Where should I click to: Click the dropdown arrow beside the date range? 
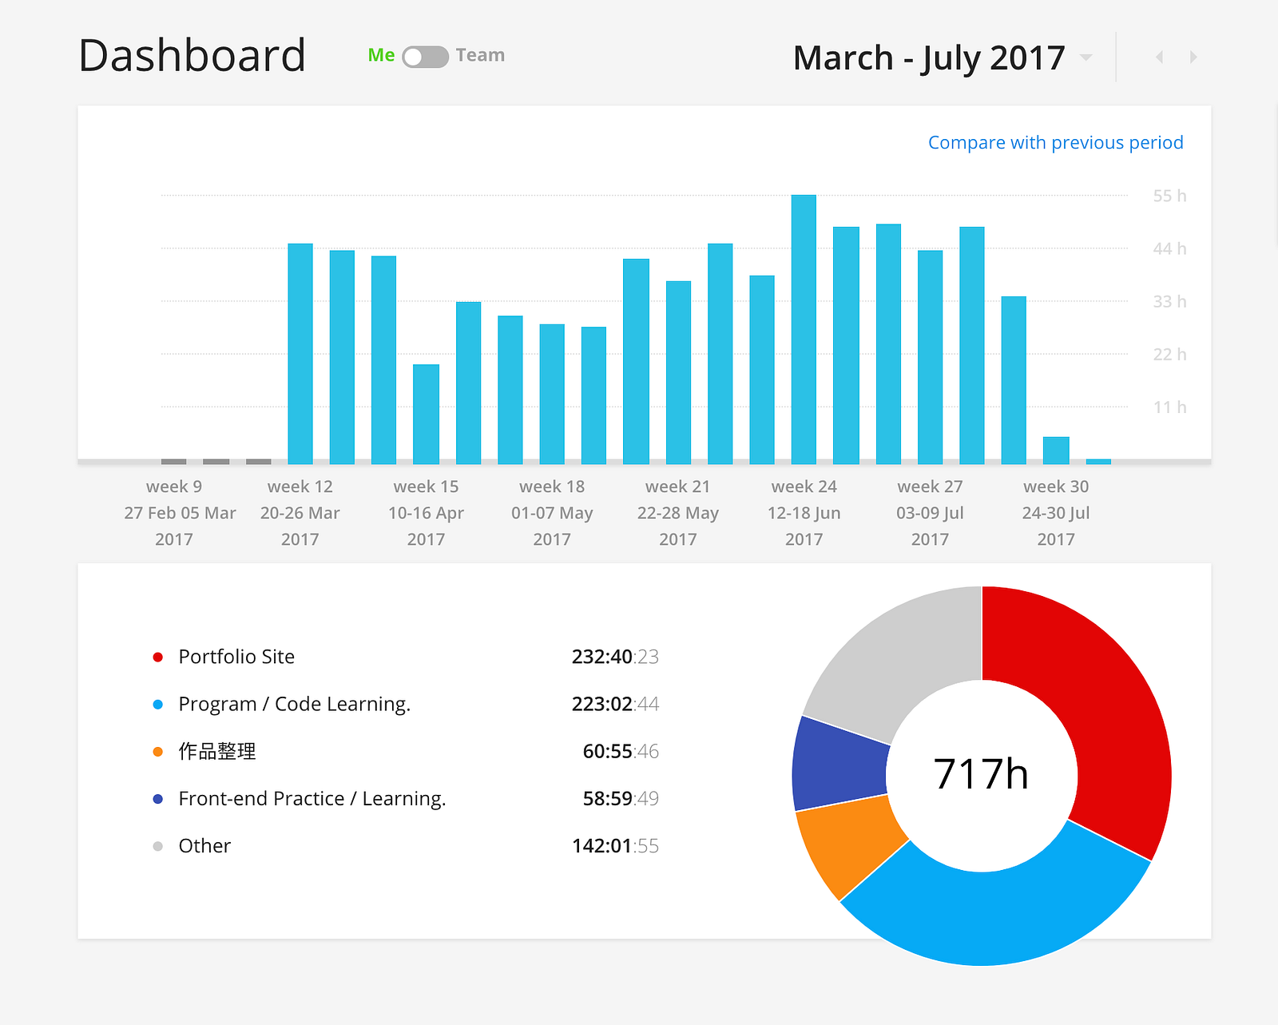[1086, 57]
